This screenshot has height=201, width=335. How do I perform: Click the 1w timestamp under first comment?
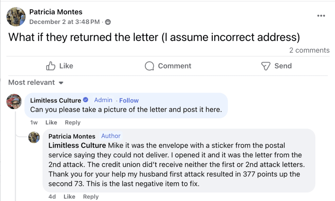tap(34, 122)
